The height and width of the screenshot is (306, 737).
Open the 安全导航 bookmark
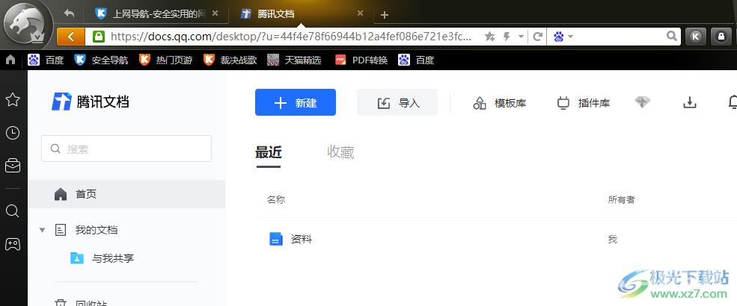(101, 60)
